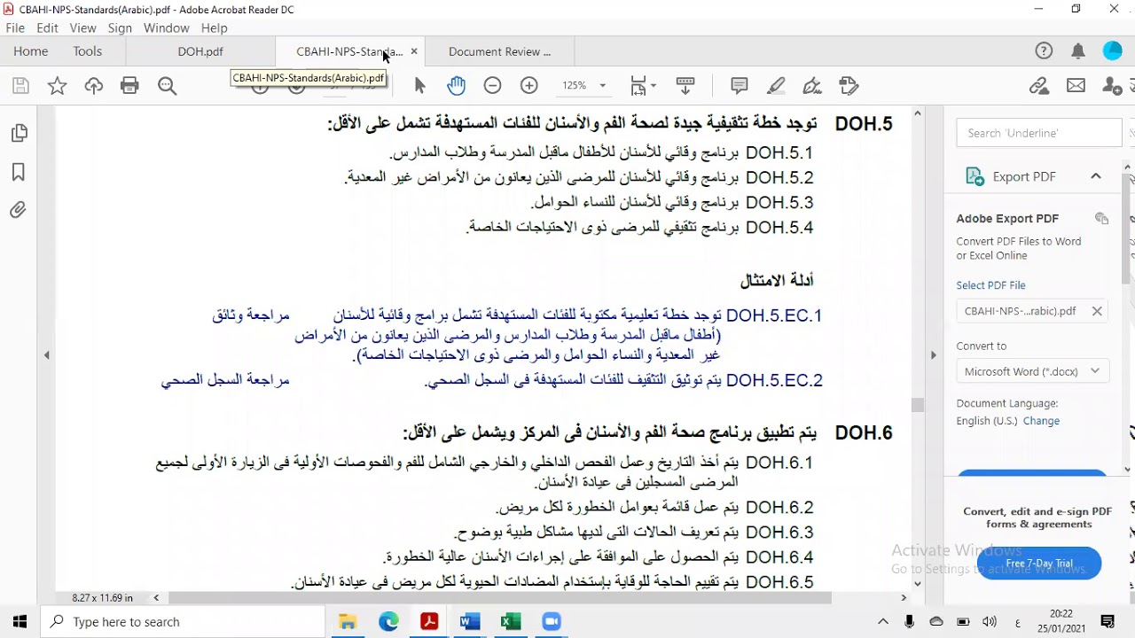The height and width of the screenshot is (638, 1135).
Task: Remove selected CBAHI-NPS file with X
Action: point(1097,311)
